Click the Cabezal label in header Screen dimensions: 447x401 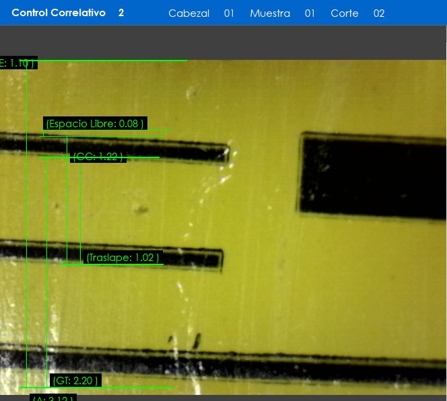[x=188, y=13]
